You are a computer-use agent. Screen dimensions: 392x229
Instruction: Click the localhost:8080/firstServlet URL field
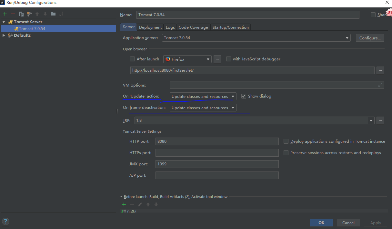pyautogui.click(x=252, y=70)
